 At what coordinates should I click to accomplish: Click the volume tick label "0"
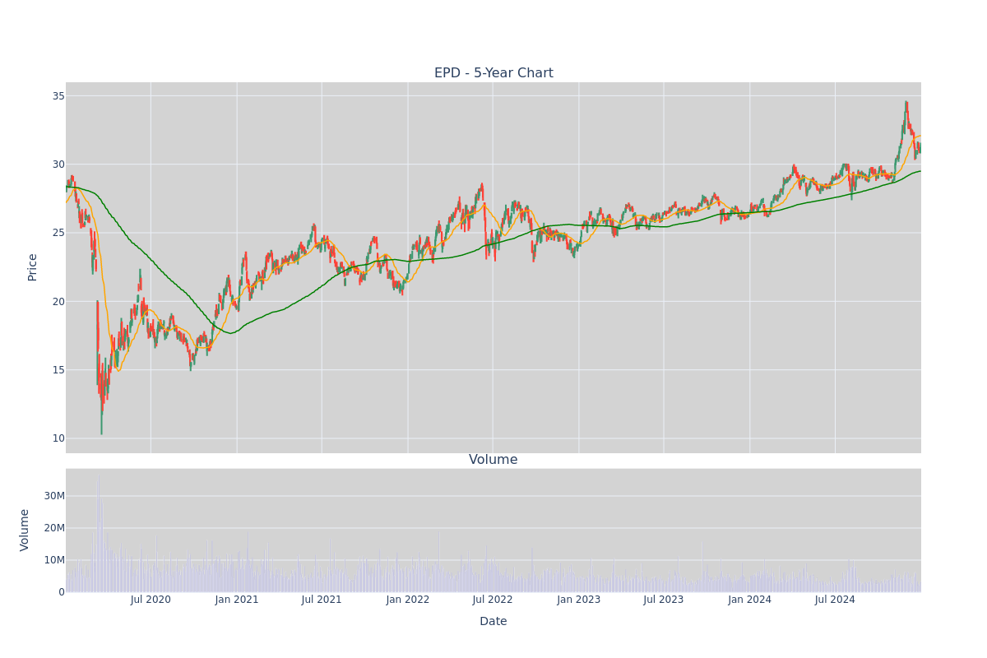[x=62, y=592]
